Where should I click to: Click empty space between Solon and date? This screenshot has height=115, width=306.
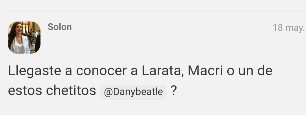tap(172, 27)
